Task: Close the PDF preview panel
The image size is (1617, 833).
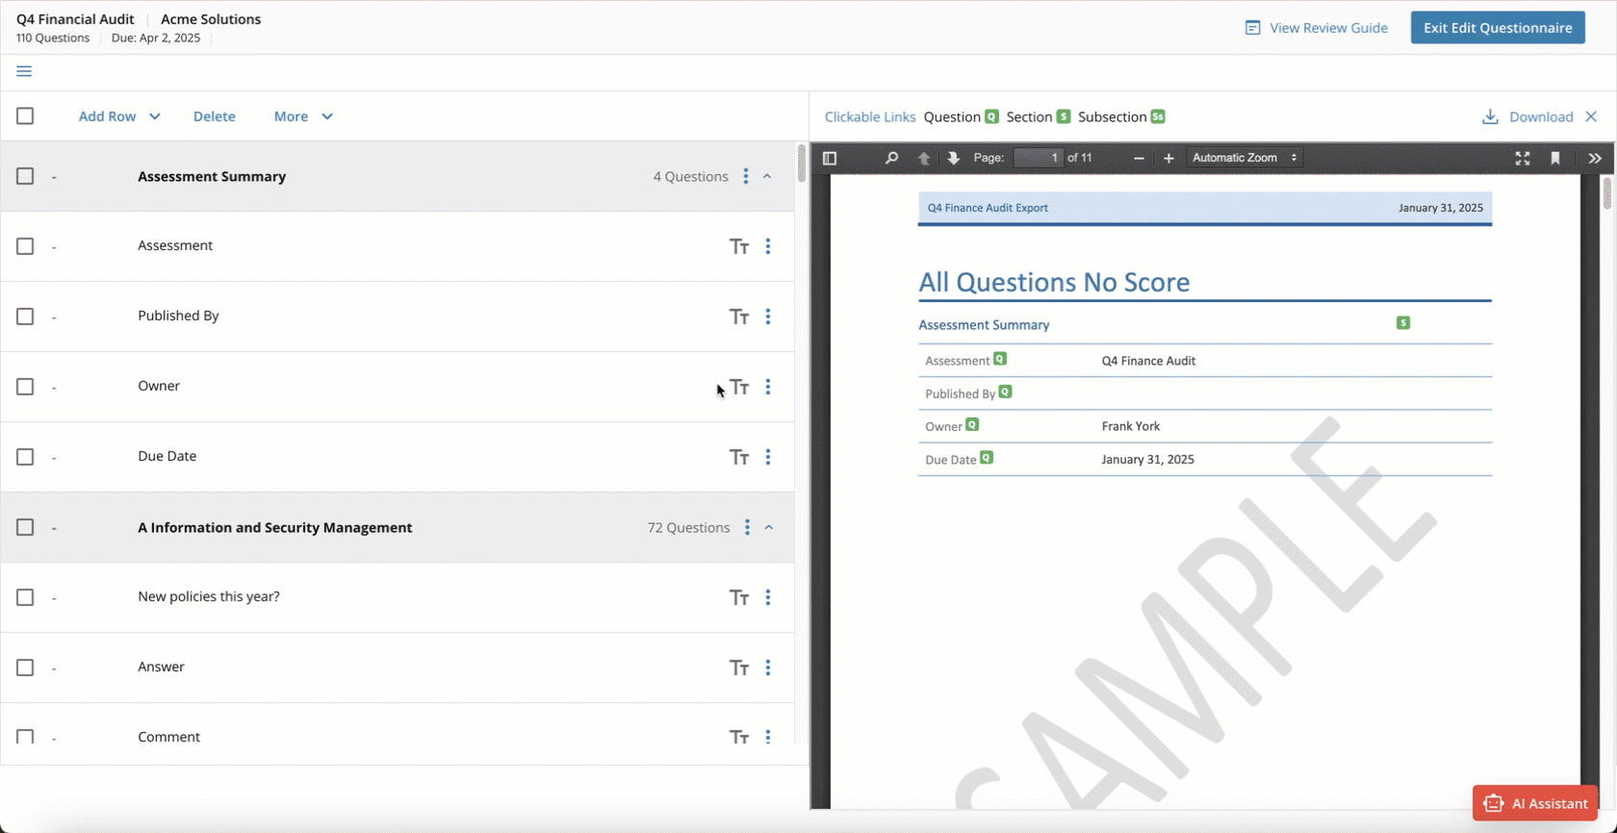Action: tap(1591, 116)
